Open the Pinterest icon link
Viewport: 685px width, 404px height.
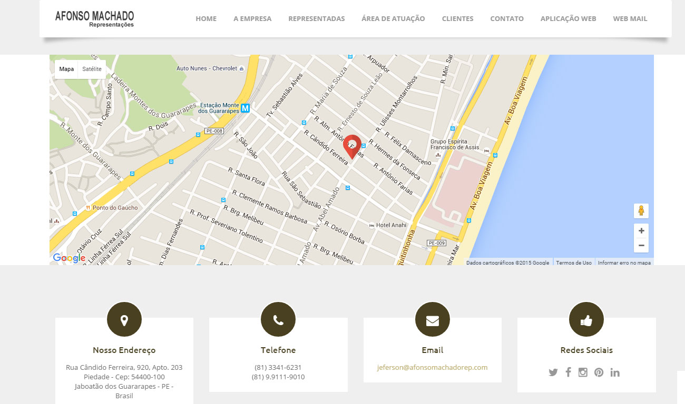coord(599,372)
